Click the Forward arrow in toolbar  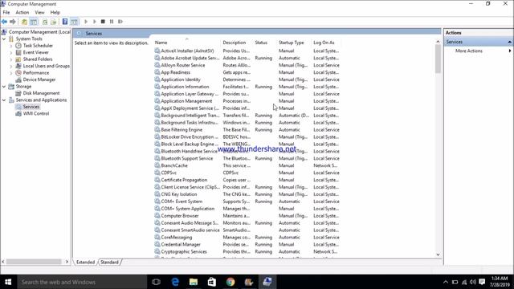pos(13,22)
